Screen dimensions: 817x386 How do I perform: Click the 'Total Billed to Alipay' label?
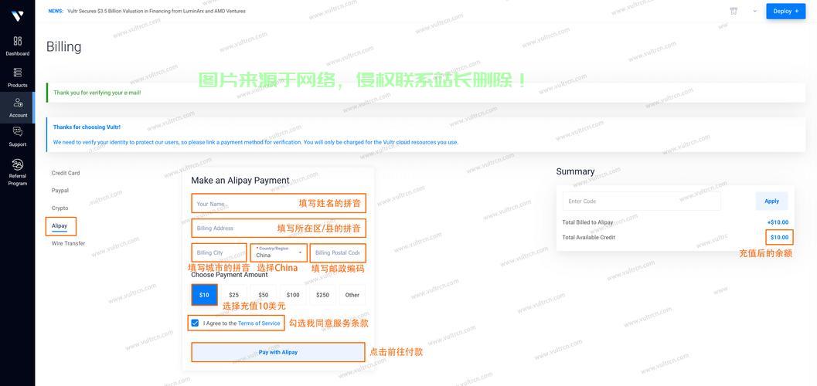[x=587, y=222]
